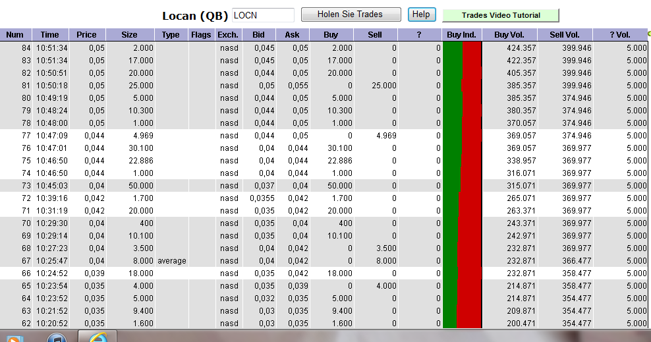Click the lone ? column header
This screenshot has width=651, height=342.
pos(419,34)
